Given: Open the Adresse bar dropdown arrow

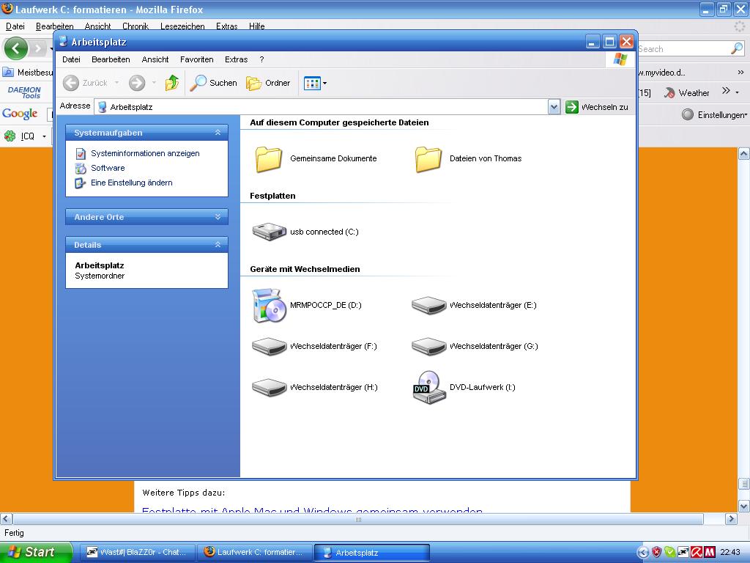Looking at the screenshot, I should 554,107.
